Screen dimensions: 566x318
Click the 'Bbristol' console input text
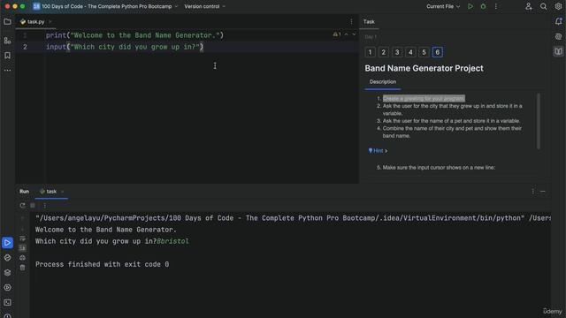pos(173,241)
